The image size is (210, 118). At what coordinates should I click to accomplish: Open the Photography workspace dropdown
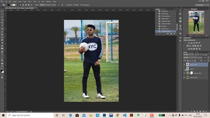click(202, 5)
